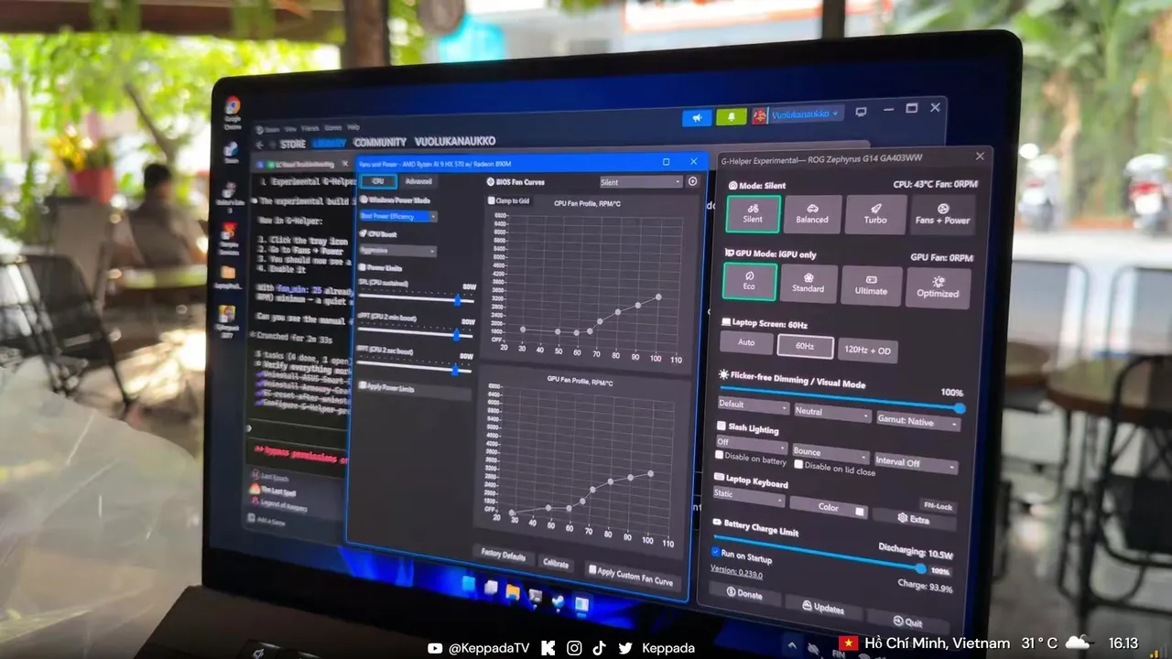Click the Donate button in G-Helper

point(744,593)
